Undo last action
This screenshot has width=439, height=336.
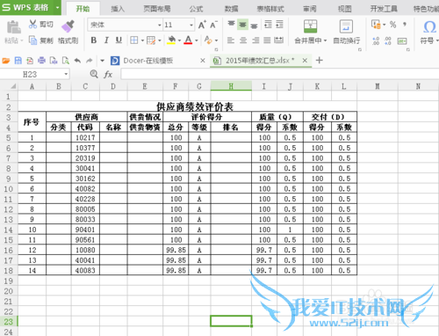(77, 61)
